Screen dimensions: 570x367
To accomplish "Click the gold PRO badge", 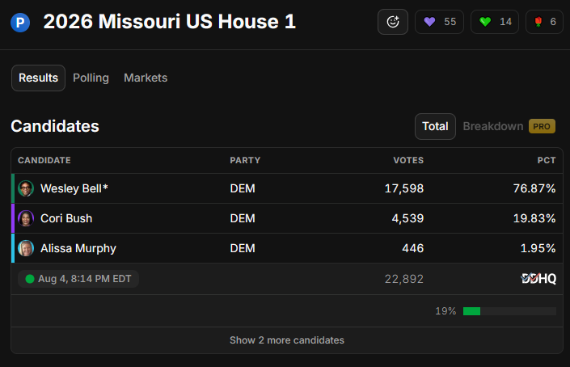I will [x=542, y=126].
